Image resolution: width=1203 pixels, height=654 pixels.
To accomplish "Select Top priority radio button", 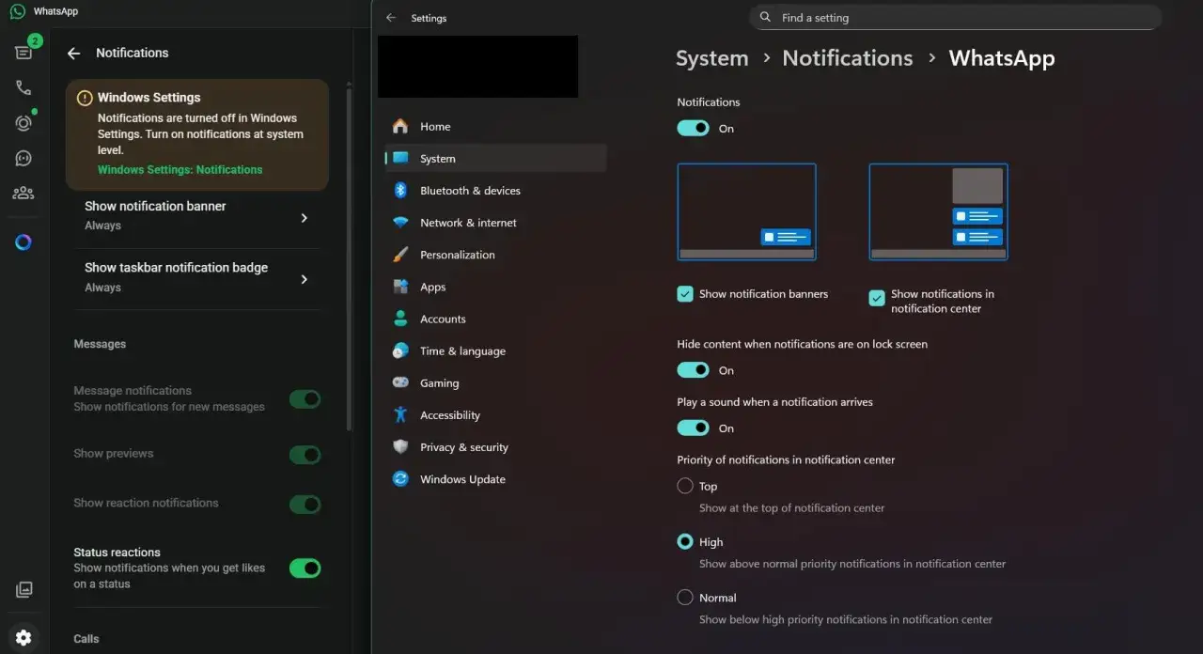I will pos(685,486).
